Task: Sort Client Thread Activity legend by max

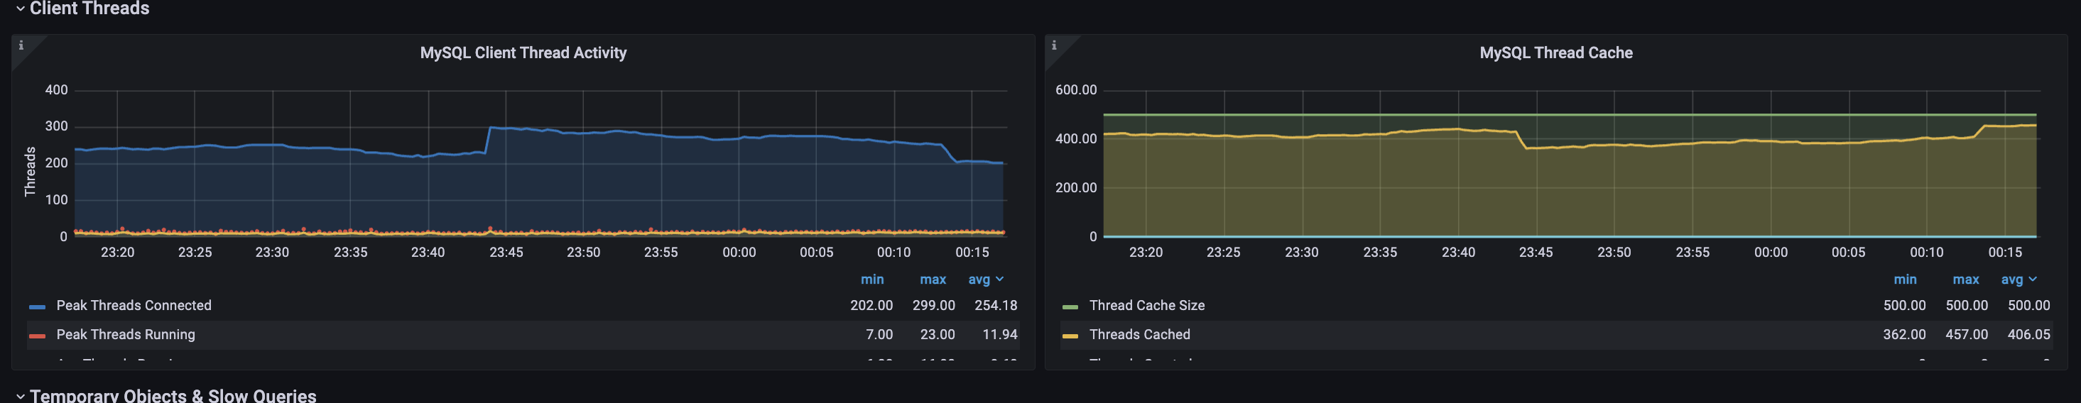Action: (933, 280)
